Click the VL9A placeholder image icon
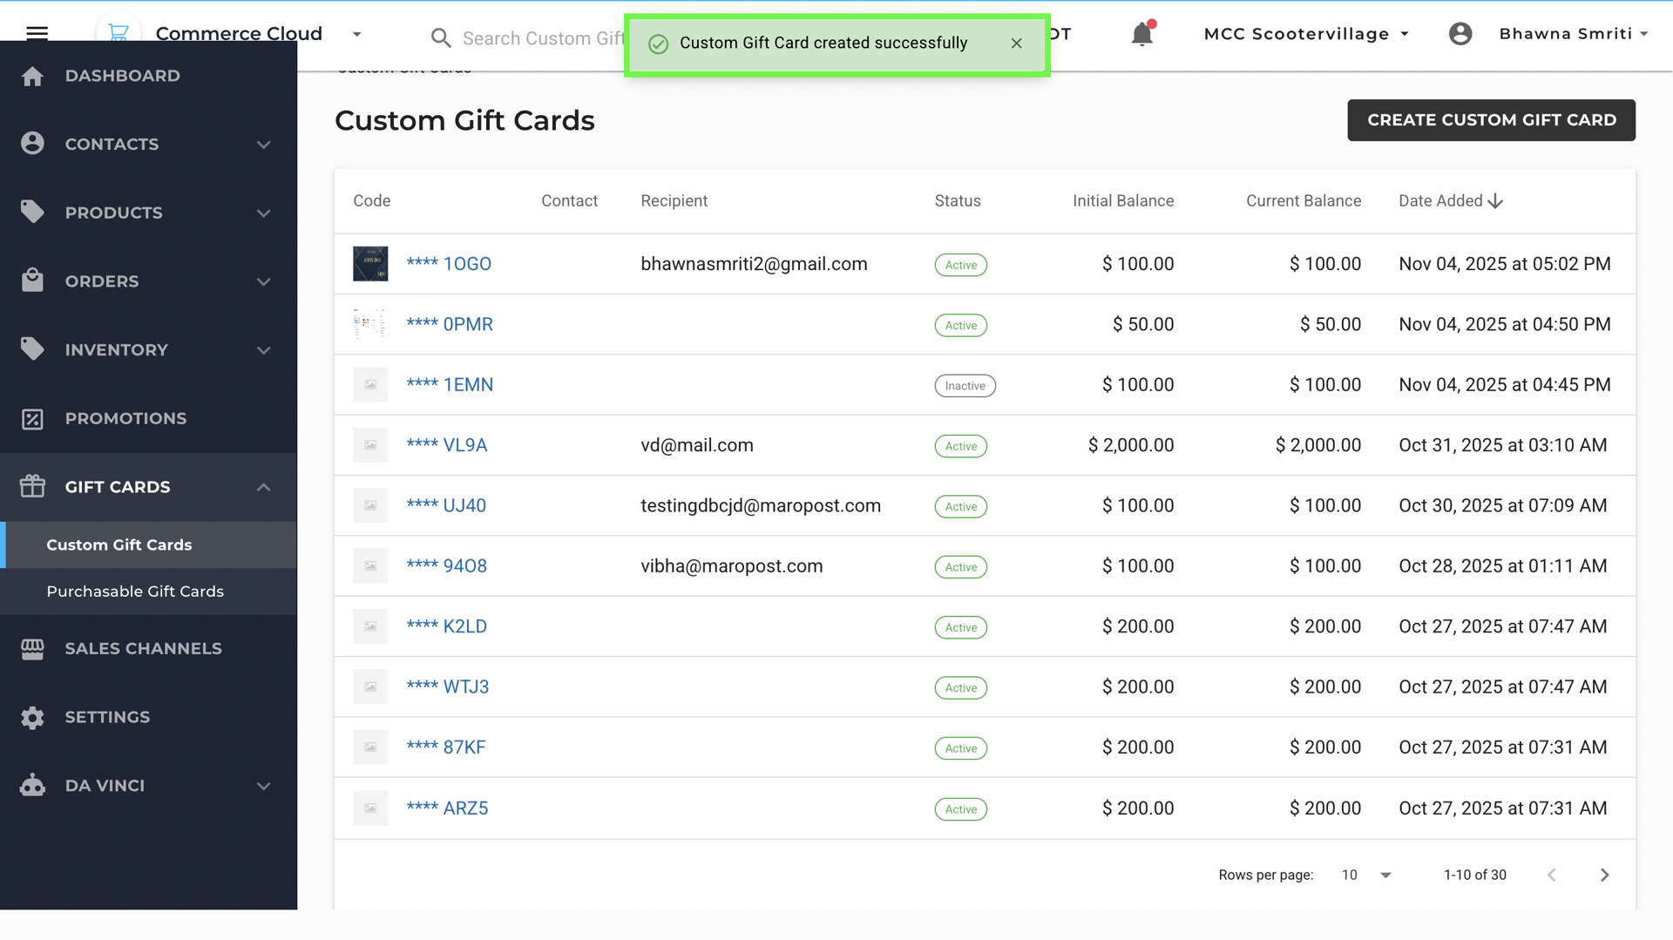1673x940 pixels. [x=370, y=445]
